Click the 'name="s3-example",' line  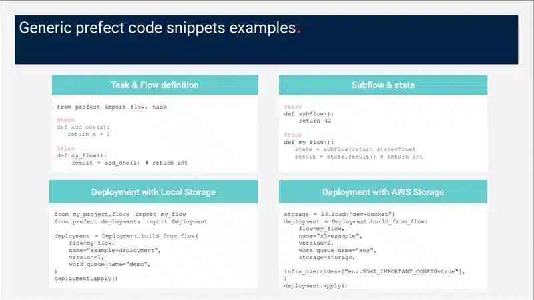click(330, 236)
